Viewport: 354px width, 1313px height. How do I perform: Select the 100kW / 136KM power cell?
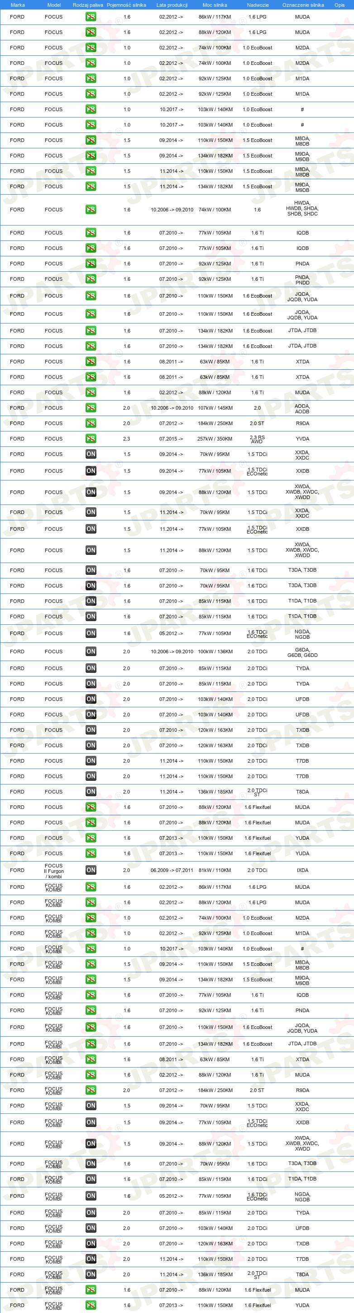[215, 652]
